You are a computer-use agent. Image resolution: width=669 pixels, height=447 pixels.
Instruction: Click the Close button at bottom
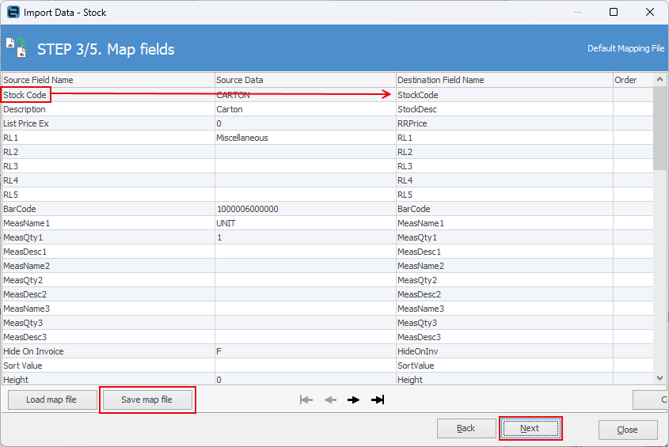[x=627, y=430]
